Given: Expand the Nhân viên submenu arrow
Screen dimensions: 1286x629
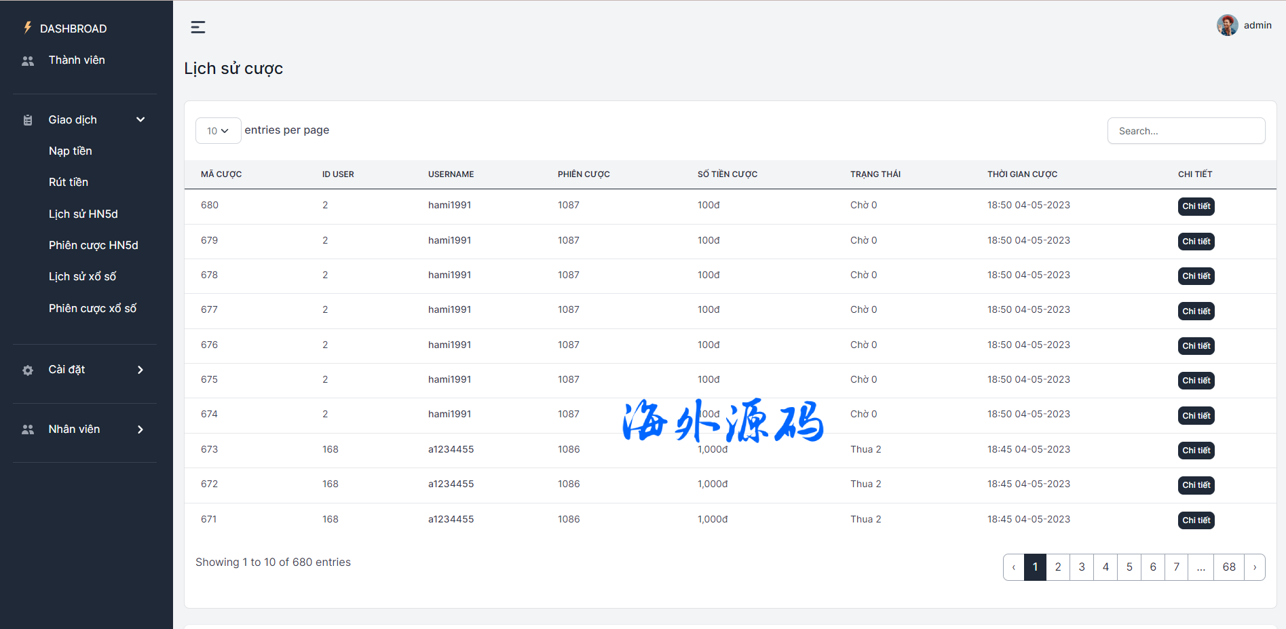Looking at the screenshot, I should point(140,430).
